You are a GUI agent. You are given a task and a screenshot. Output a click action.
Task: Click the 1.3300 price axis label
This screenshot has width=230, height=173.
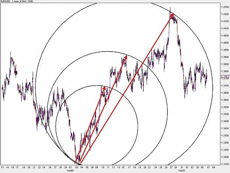(x=225, y=143)
